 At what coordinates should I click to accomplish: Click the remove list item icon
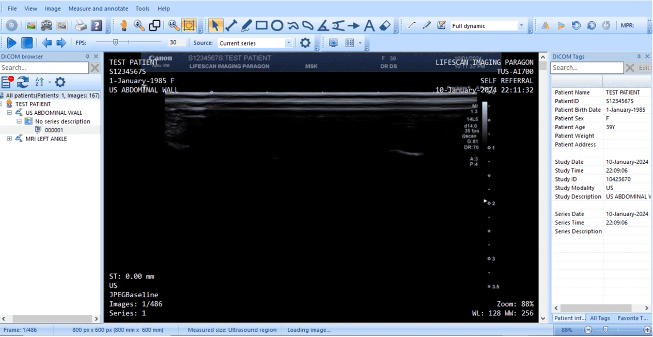click(x=7, y=82)
